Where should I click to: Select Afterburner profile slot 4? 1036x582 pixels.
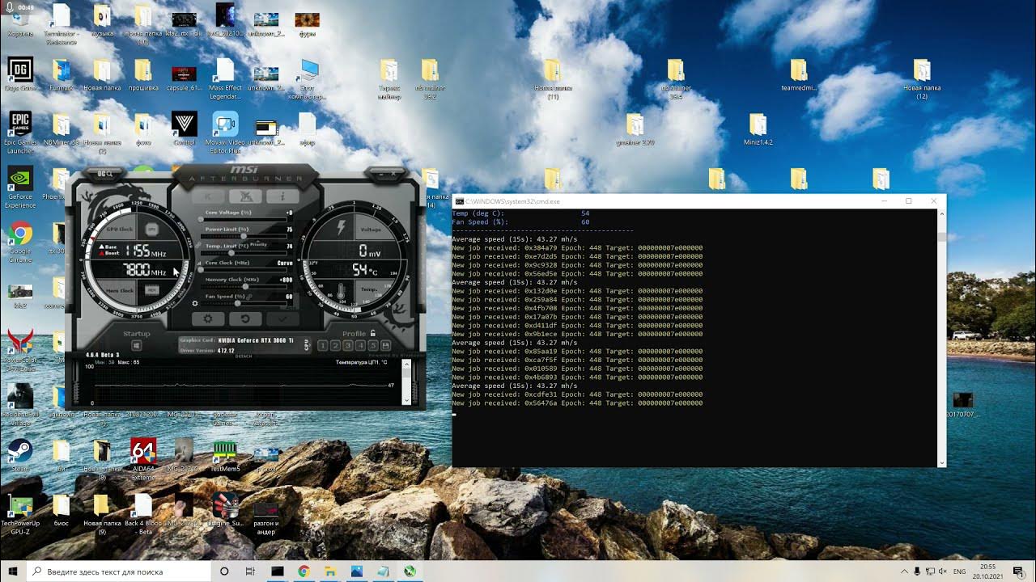pos(361,345)
